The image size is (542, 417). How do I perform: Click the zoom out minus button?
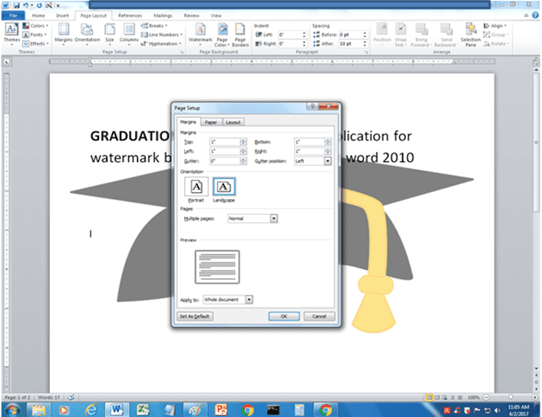pos(487,397)
